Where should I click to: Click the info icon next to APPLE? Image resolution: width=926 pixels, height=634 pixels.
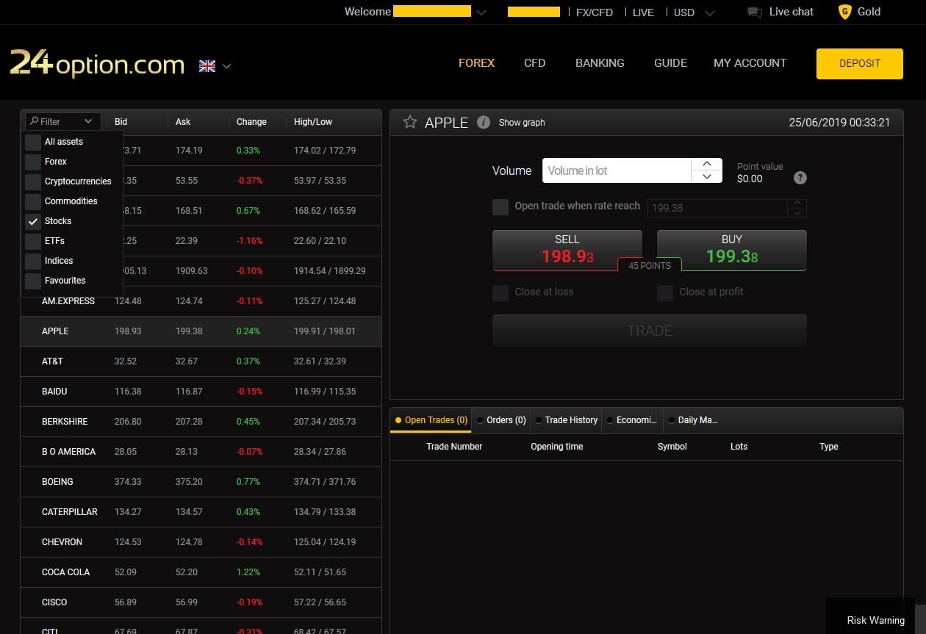coord(483,122)
